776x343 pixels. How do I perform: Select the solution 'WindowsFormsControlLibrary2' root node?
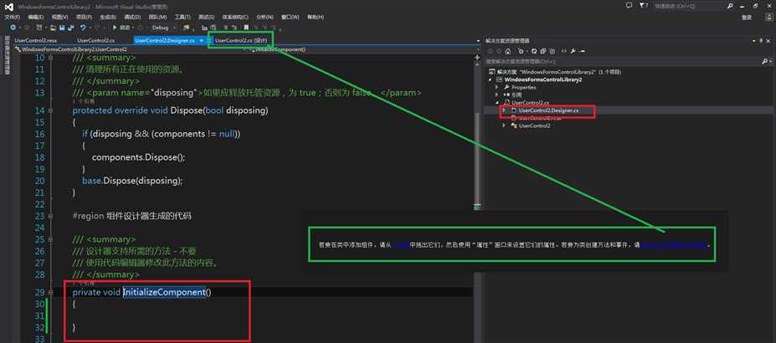click(x=555, y=72)
